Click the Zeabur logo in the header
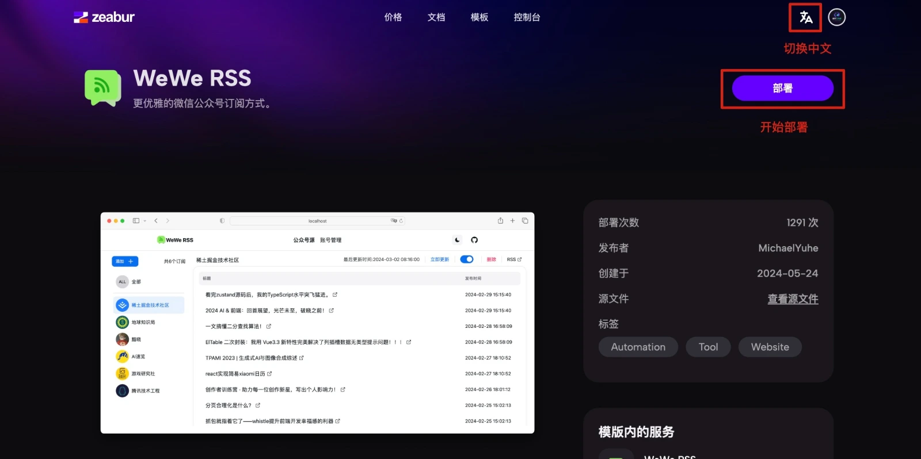The height and width of the screenshot is (459, 921). pos(104,17)
